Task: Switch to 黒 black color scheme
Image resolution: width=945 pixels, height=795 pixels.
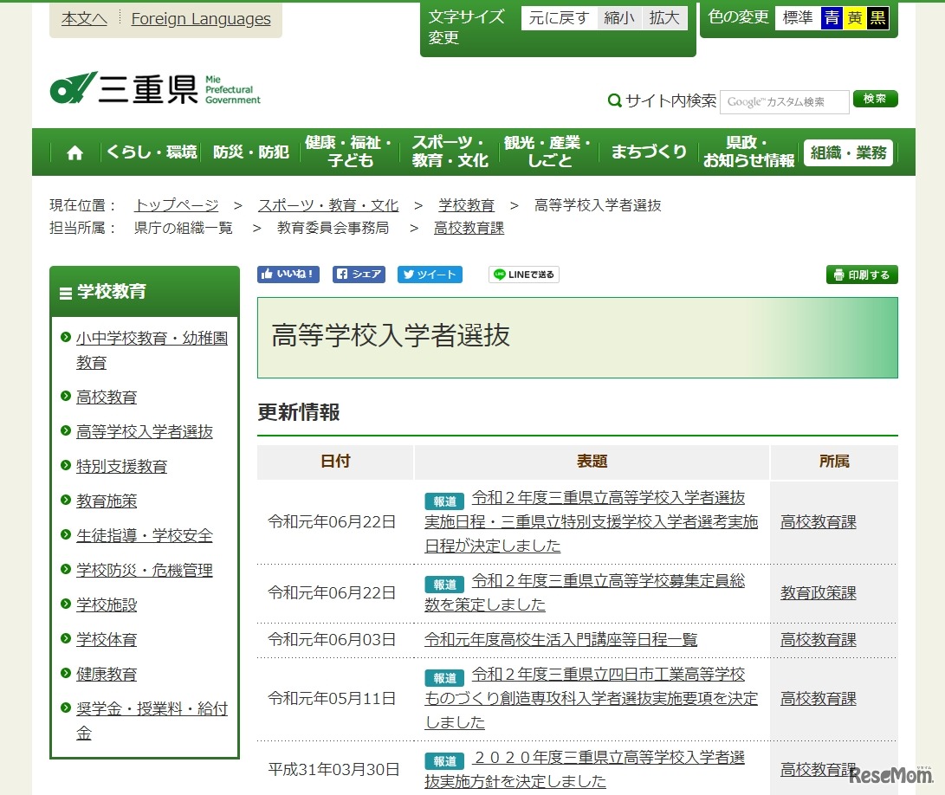Action: click(877, 18)
